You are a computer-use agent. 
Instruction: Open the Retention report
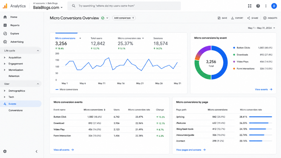tap(14, 76)
